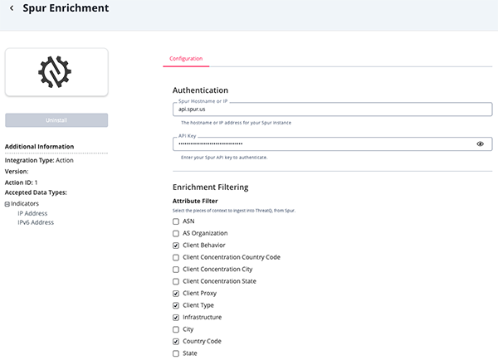498x360 pixels.
Task: Select the IPv6 Address data type
Action: 36,222
